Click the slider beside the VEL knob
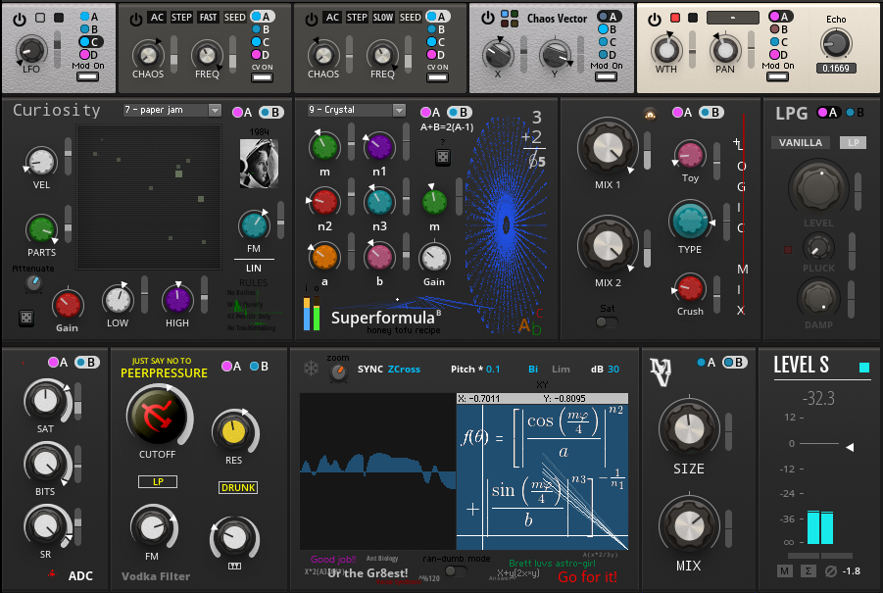 [x=69, y=156]
